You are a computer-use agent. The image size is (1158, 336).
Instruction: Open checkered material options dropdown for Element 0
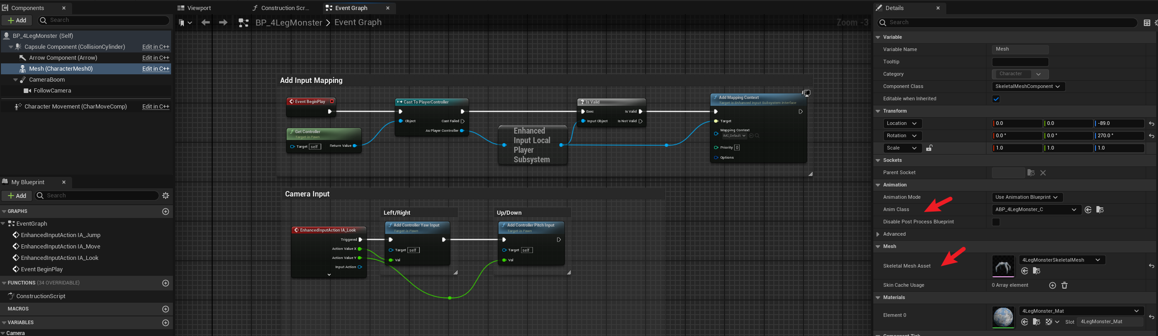coord(1052,322)
